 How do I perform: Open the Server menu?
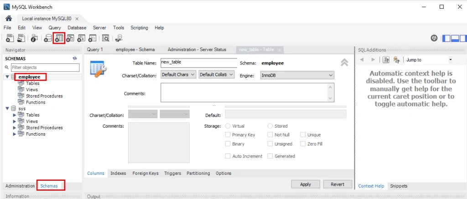click(x=99, y=28)
